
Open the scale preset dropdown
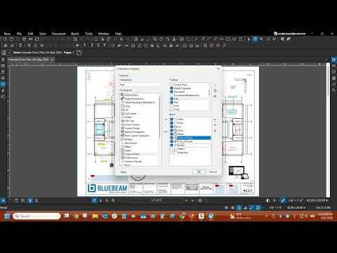[296, 200]
